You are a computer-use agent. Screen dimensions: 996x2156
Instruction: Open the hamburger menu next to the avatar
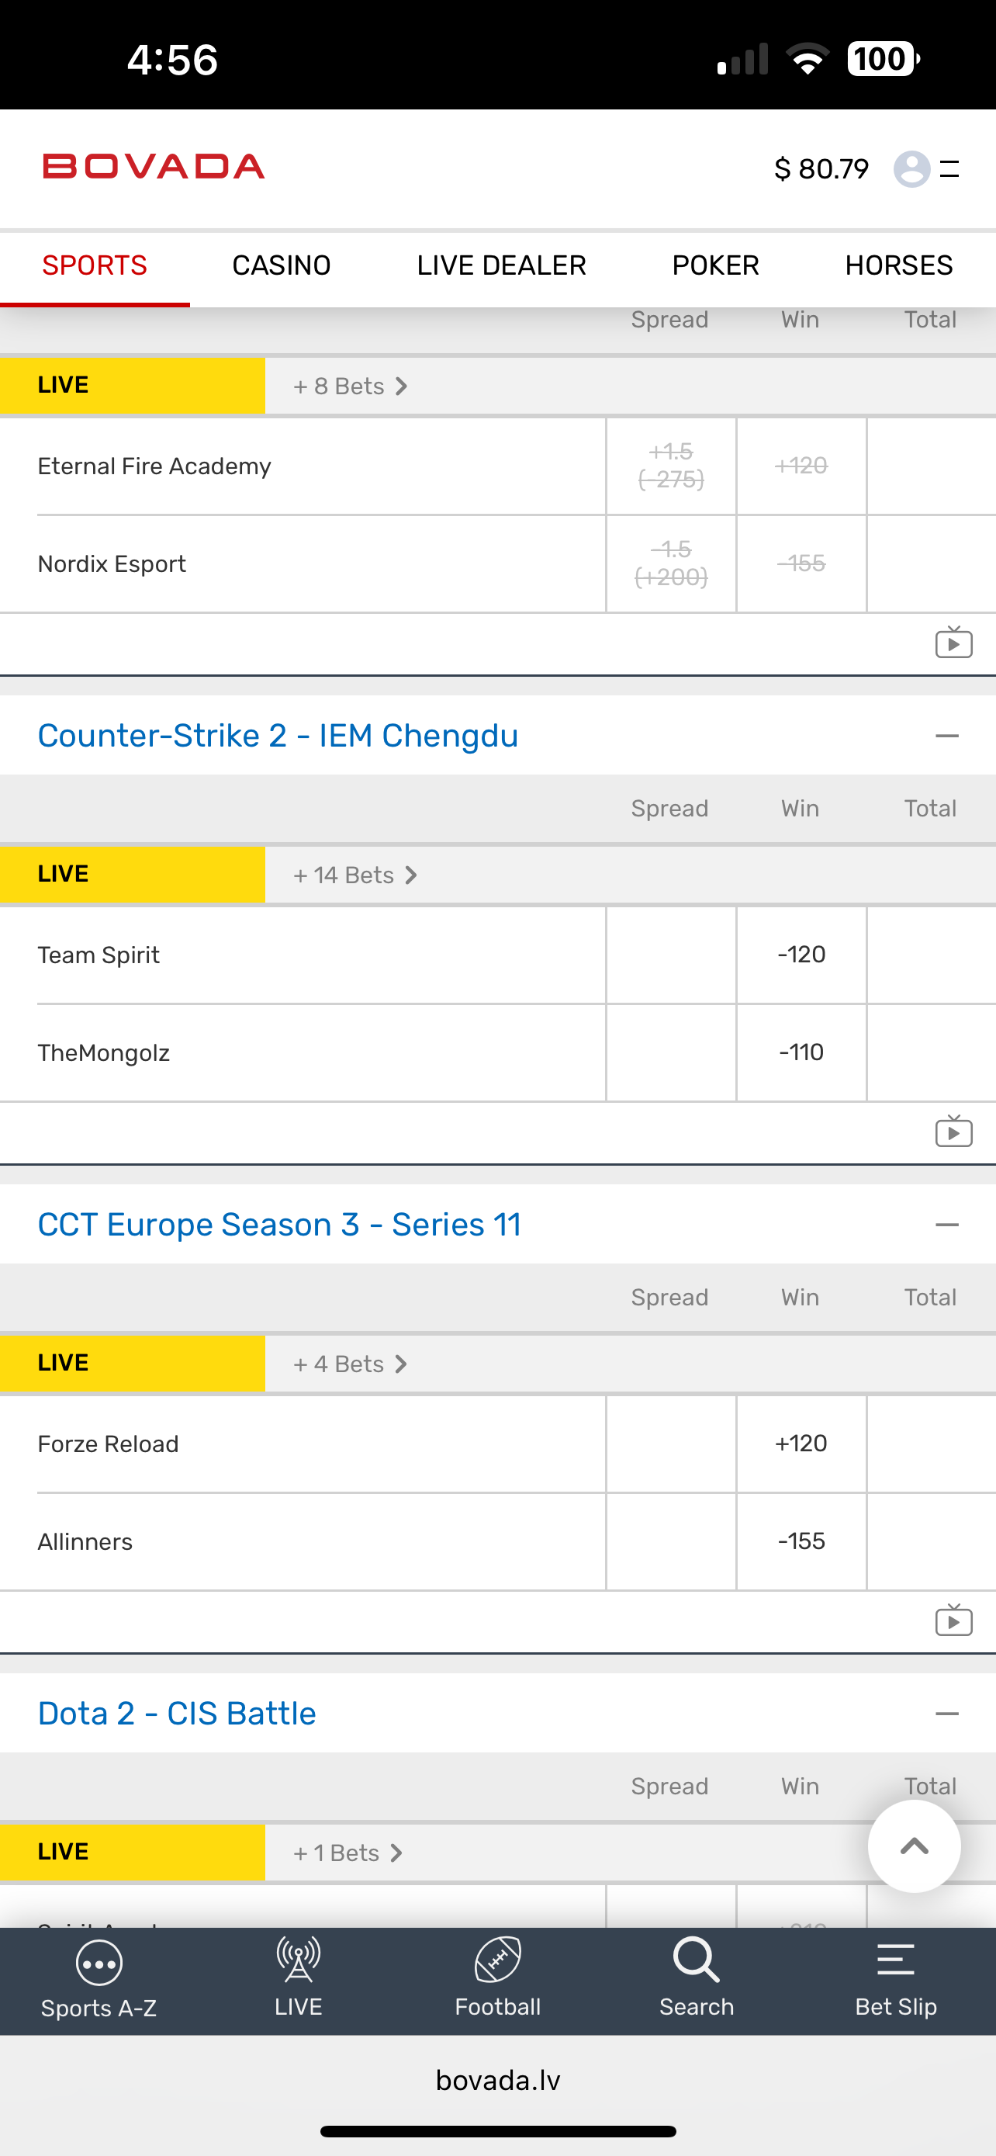pyautogui.click(x=949, y=169)
